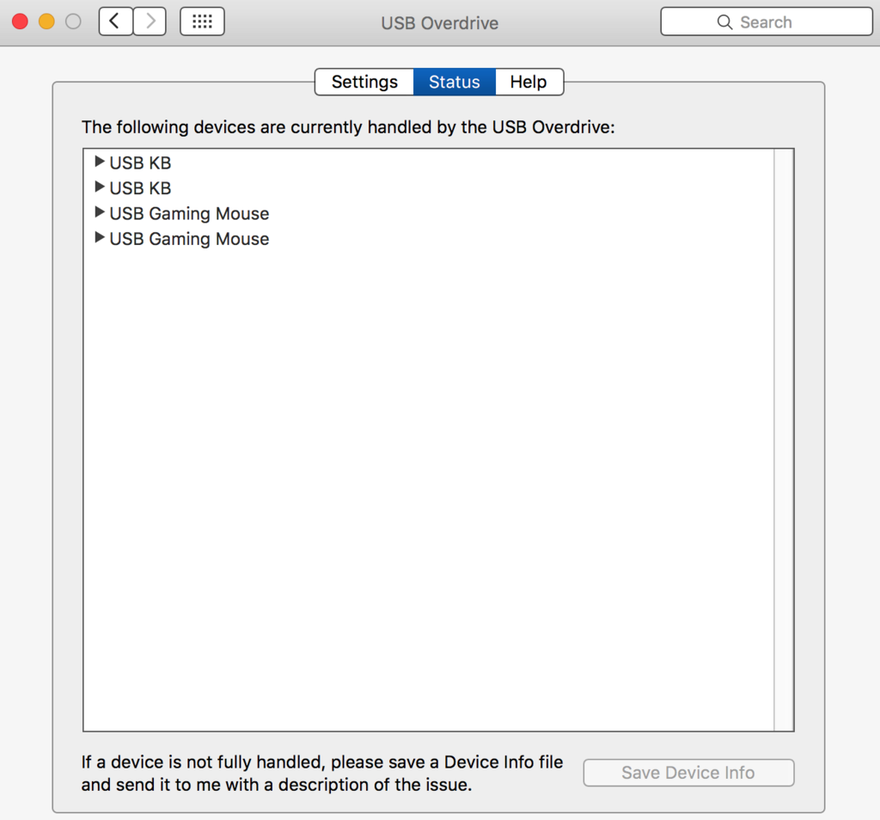Expand the second USB Gaming Mouse entry

(x=100, y=237)
